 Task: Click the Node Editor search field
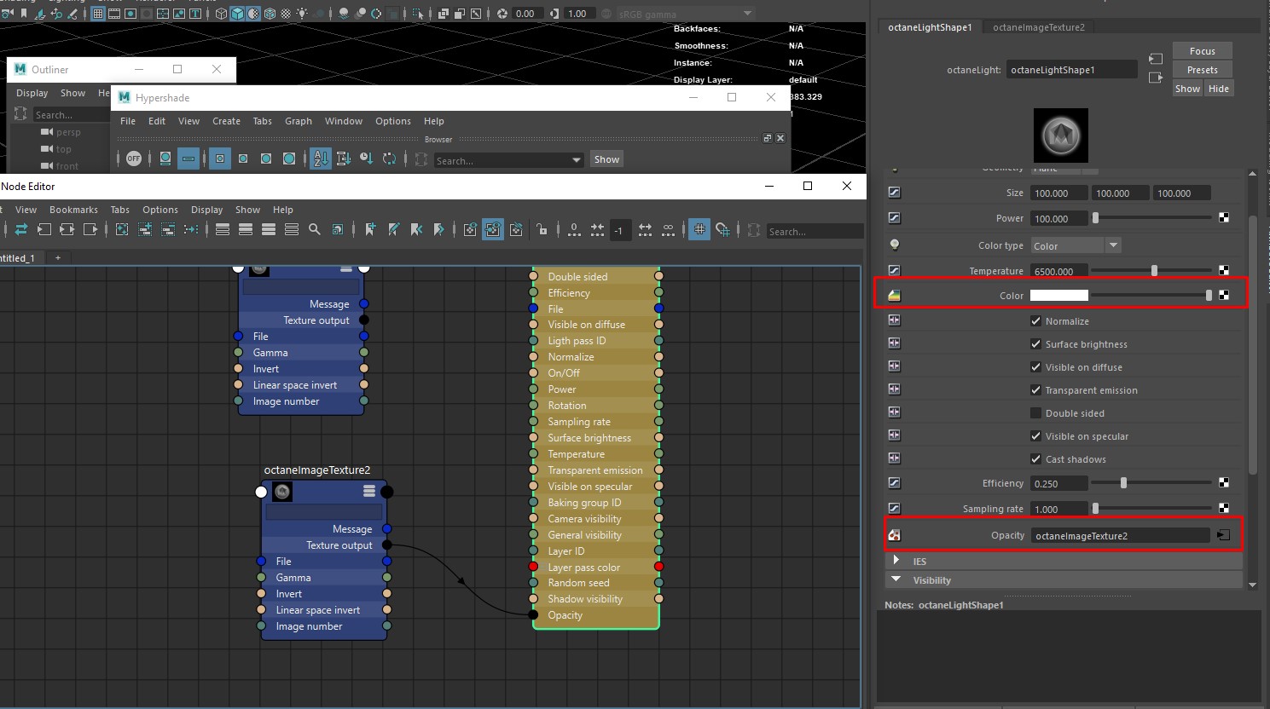click(x=815, y=231)
